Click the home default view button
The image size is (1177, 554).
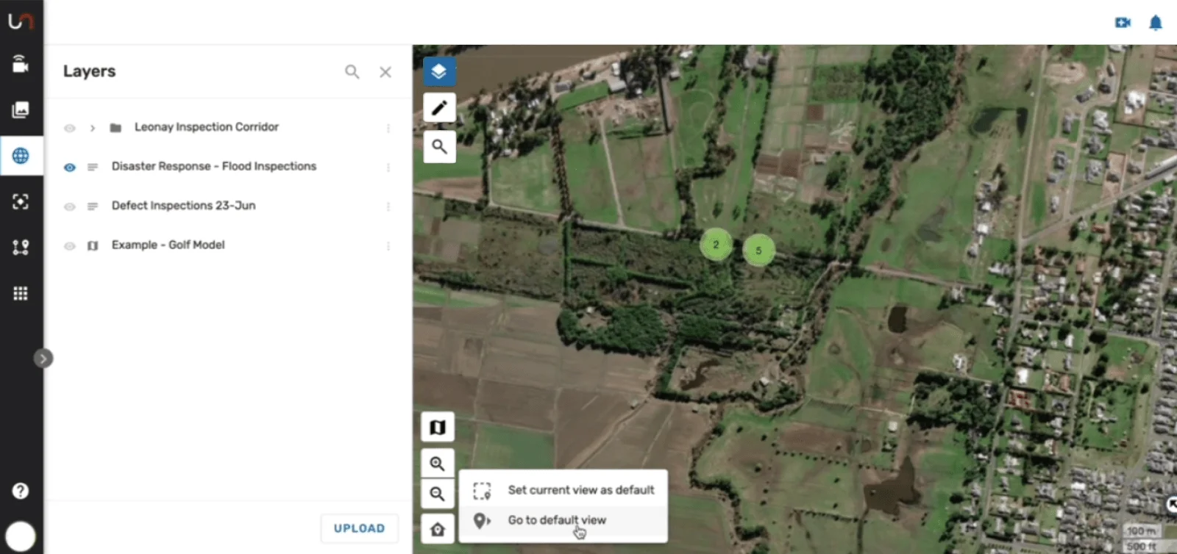pos(438,529)
